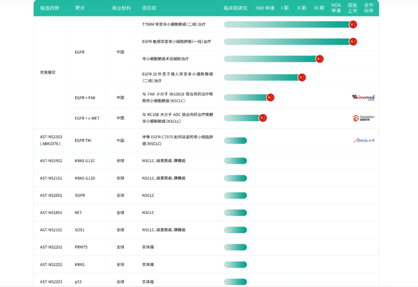
Task: Select the 临床前研究 column header
Action: click(x=235, y=8)
